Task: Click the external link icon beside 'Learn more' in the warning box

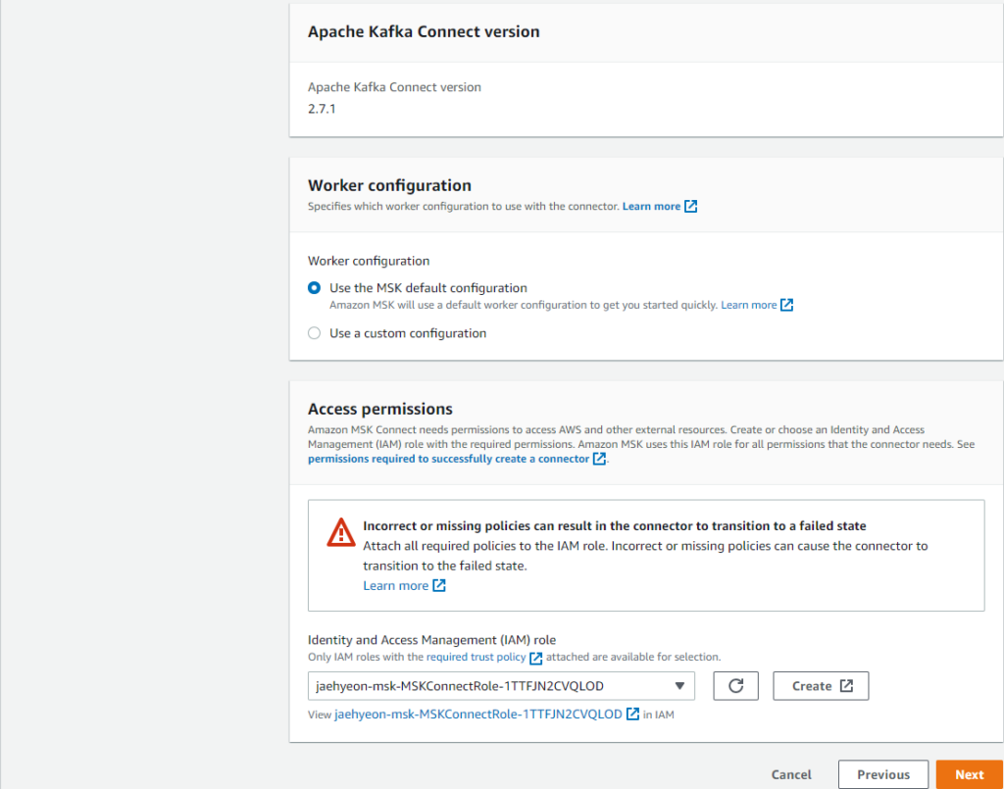Action: point(440,585)
